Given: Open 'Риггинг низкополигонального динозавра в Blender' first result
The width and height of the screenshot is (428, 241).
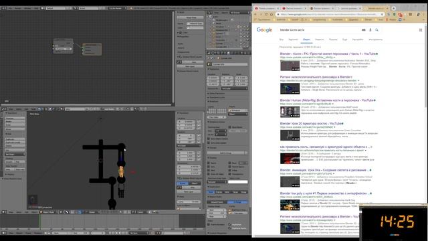Looking at the screenshot, I should (x=316, y=77).
